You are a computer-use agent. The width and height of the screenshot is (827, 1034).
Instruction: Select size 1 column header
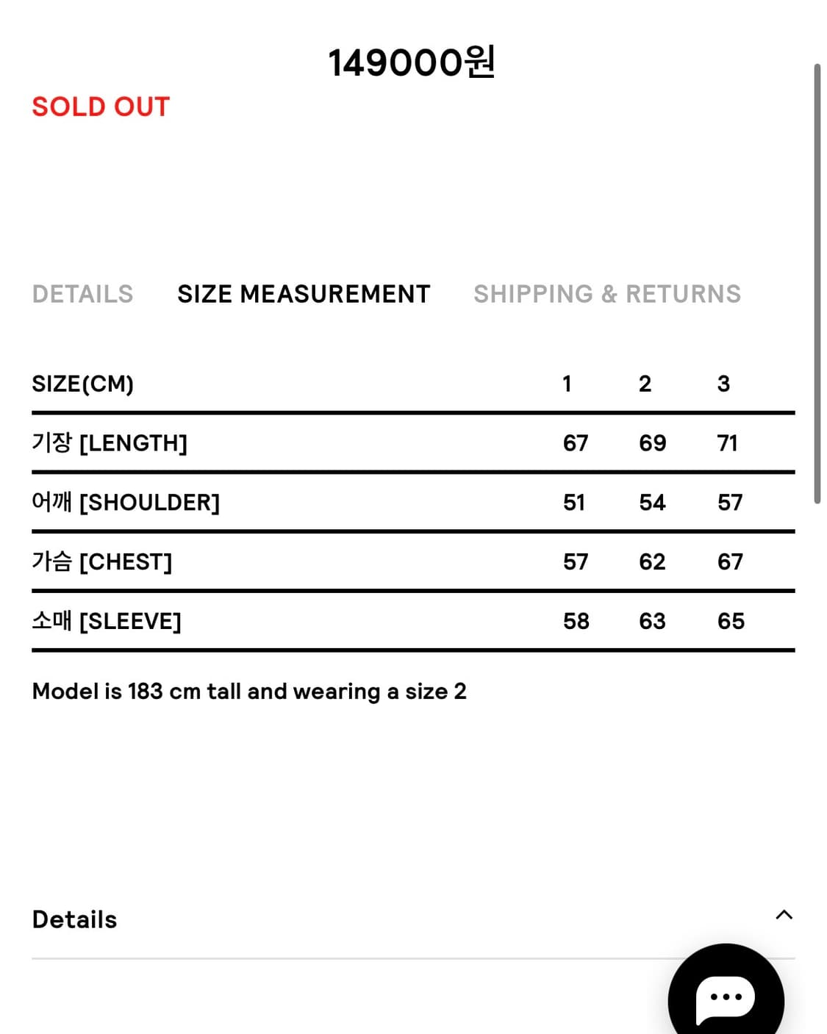567,384
